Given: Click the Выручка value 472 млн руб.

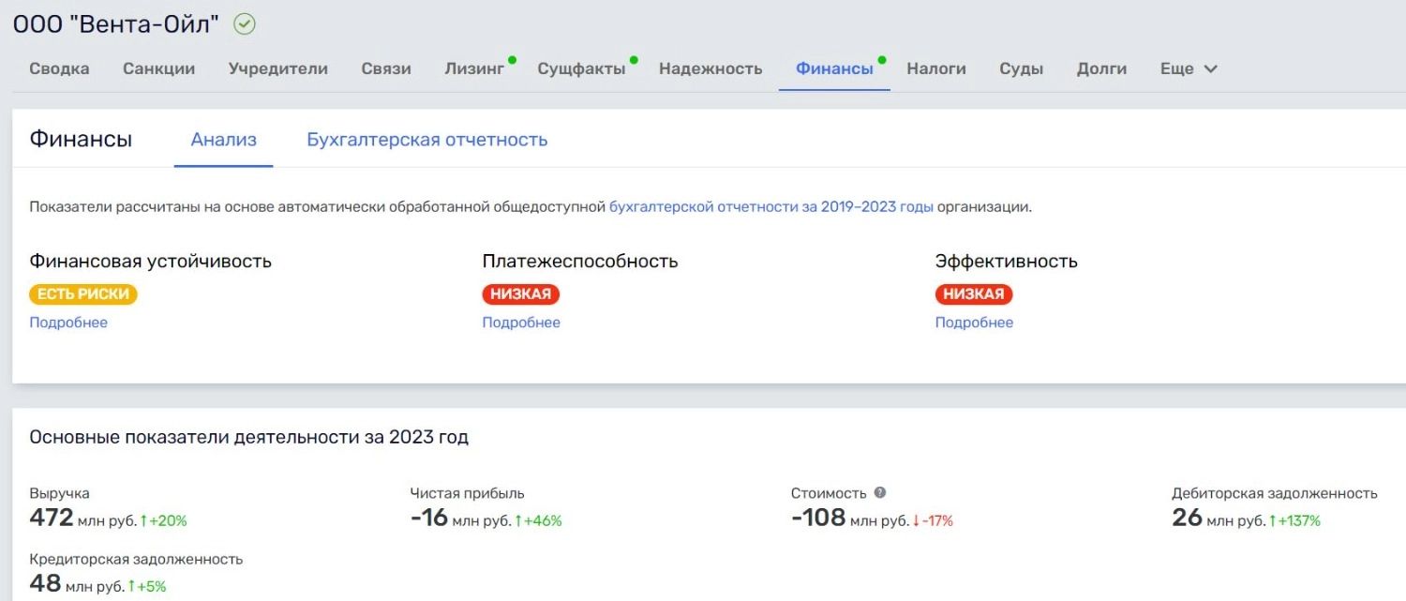Looking at the screenshot, I should [x=82, y=518].
